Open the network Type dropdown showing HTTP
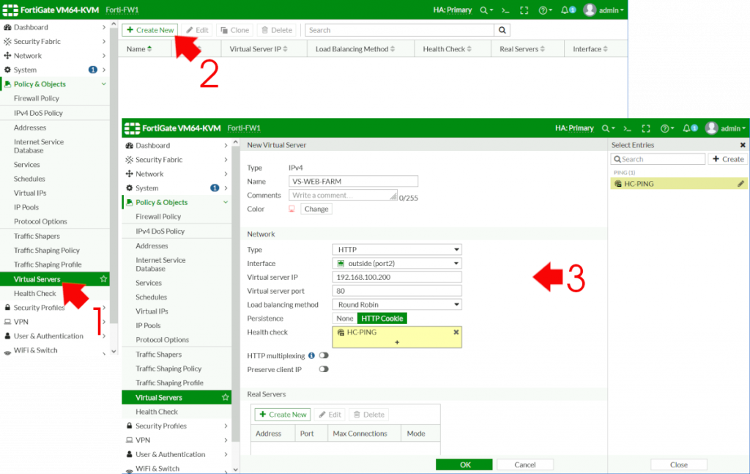This screenshot has width=750, height=474. (396, 249)
